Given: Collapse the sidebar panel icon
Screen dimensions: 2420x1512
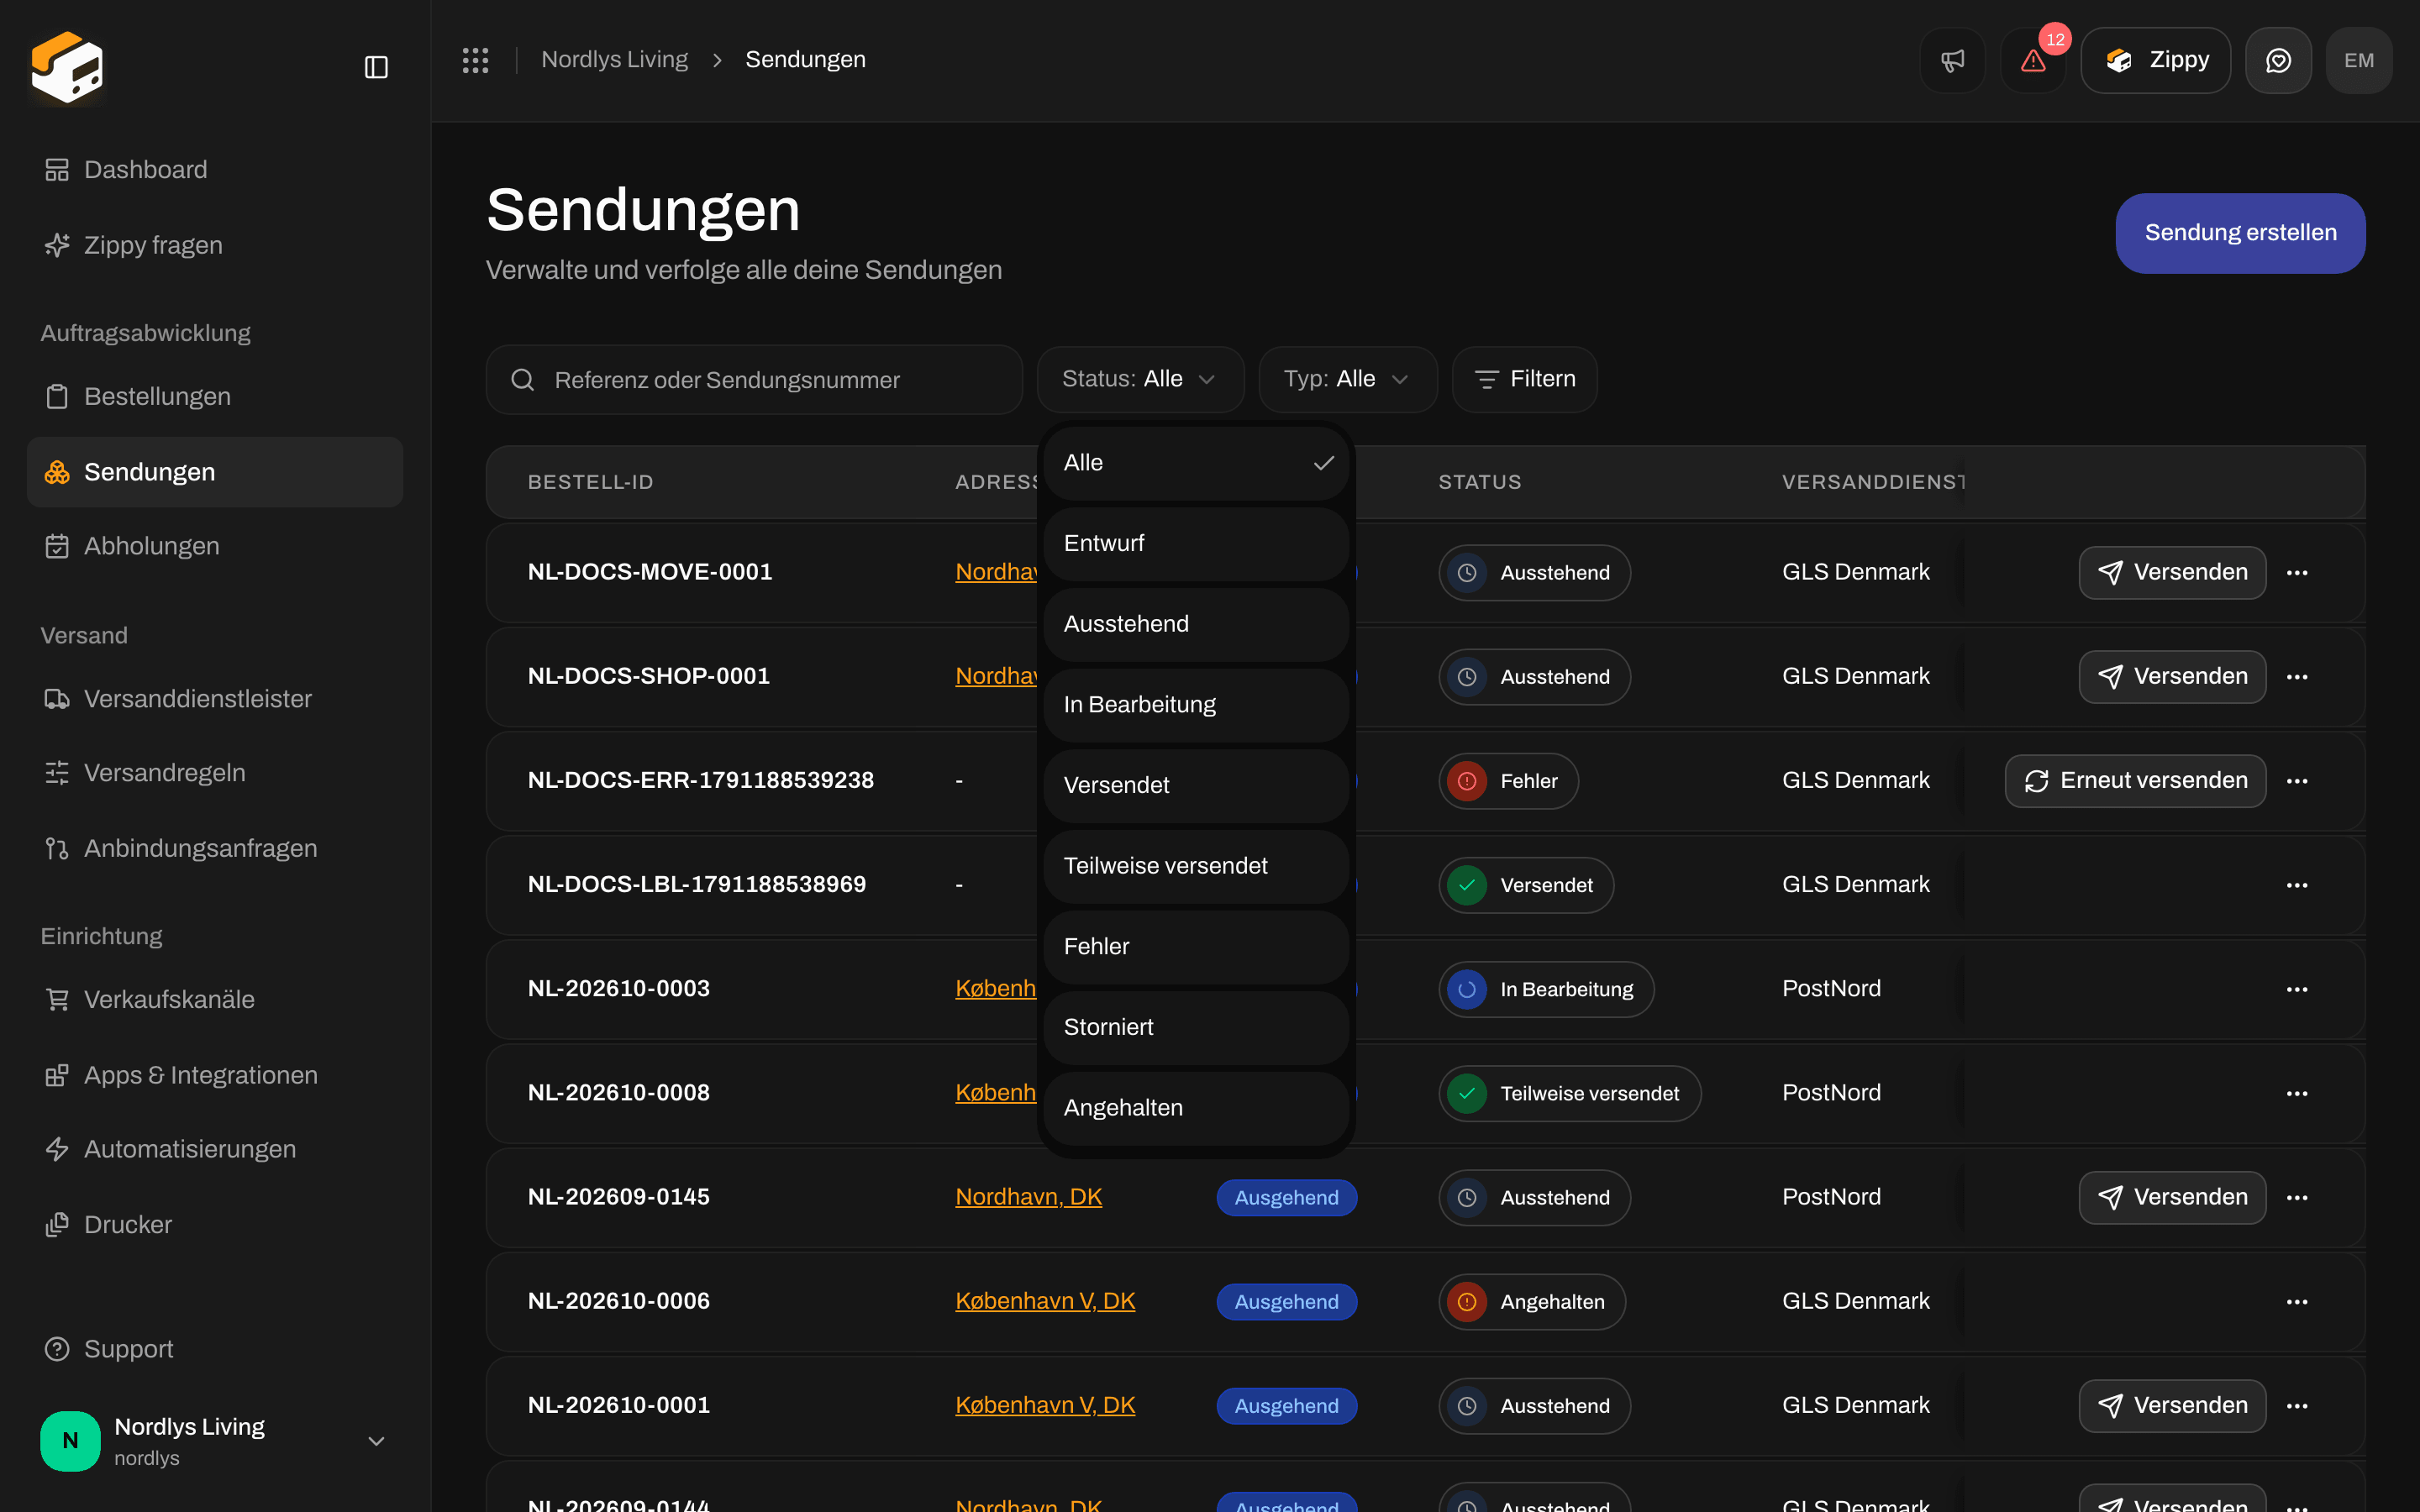Looking at the screenshot, I should pyautogui.click(x=376, y=67).
